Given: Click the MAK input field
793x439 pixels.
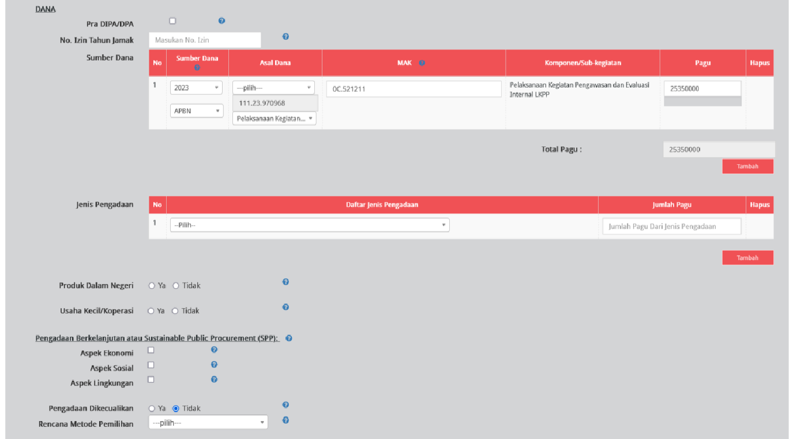Looking at the screenshot, I should click(414, 89).
